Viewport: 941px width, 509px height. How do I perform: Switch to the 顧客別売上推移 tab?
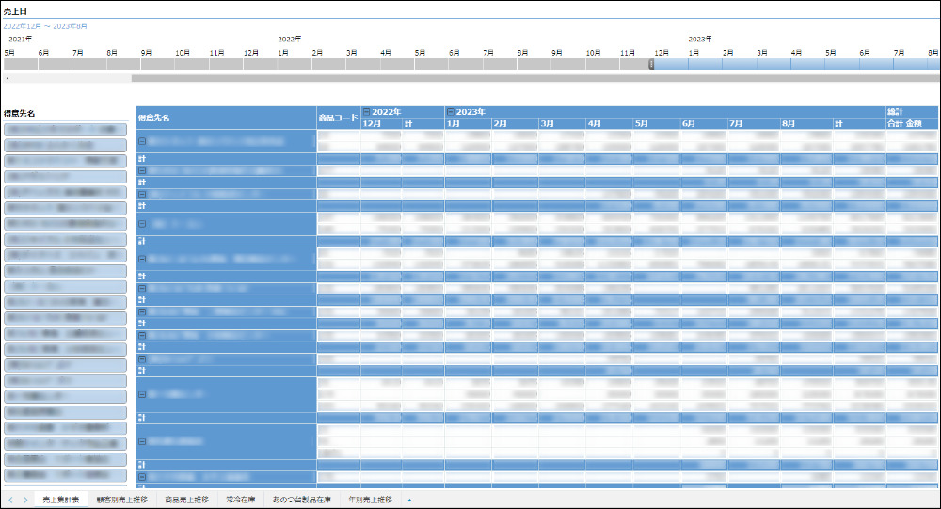[120, 500]
